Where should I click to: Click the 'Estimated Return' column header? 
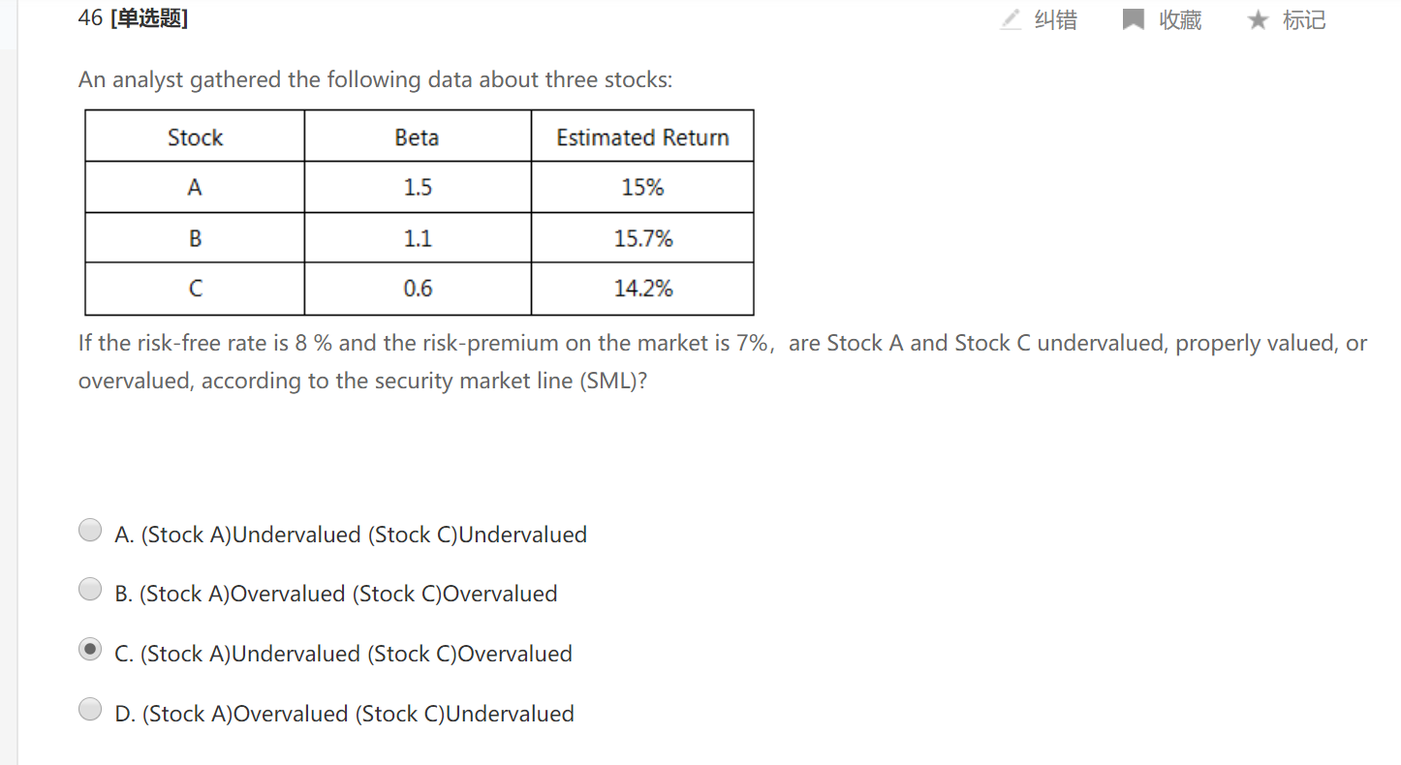click(x=642, y=138)
